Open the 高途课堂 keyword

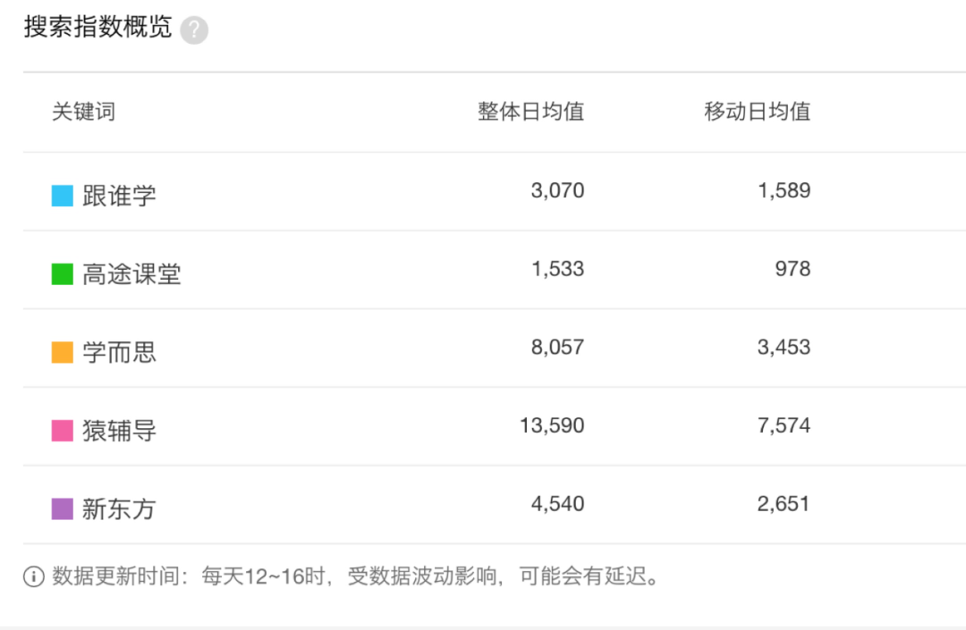point(131,274)
